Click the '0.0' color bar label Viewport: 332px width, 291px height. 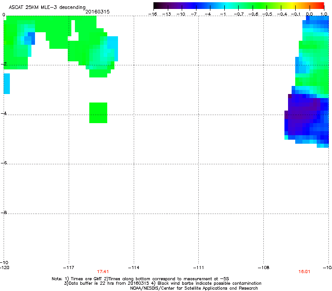310,14
